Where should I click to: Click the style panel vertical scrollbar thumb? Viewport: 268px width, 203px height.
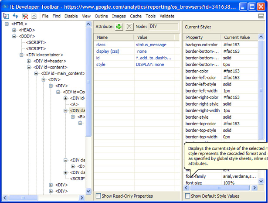click(261, 90)
